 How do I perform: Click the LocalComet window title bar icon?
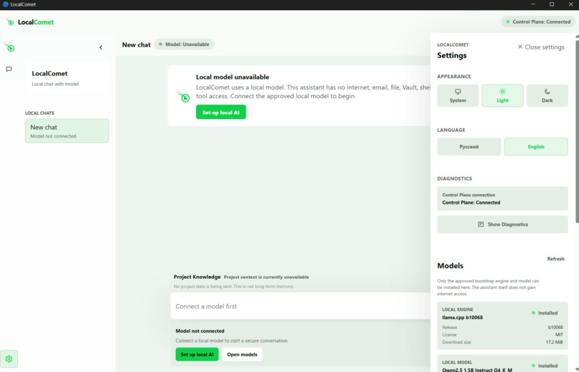[x=5, y=4]
